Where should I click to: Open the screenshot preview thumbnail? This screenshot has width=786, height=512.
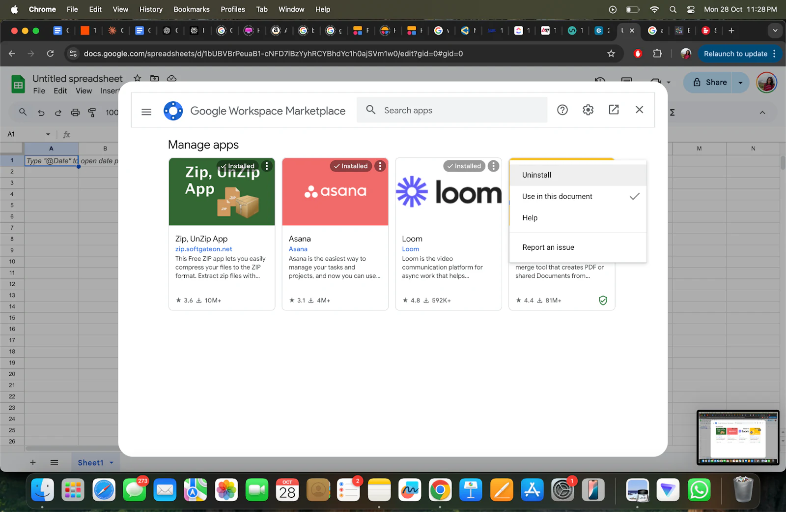coord(738,438)
